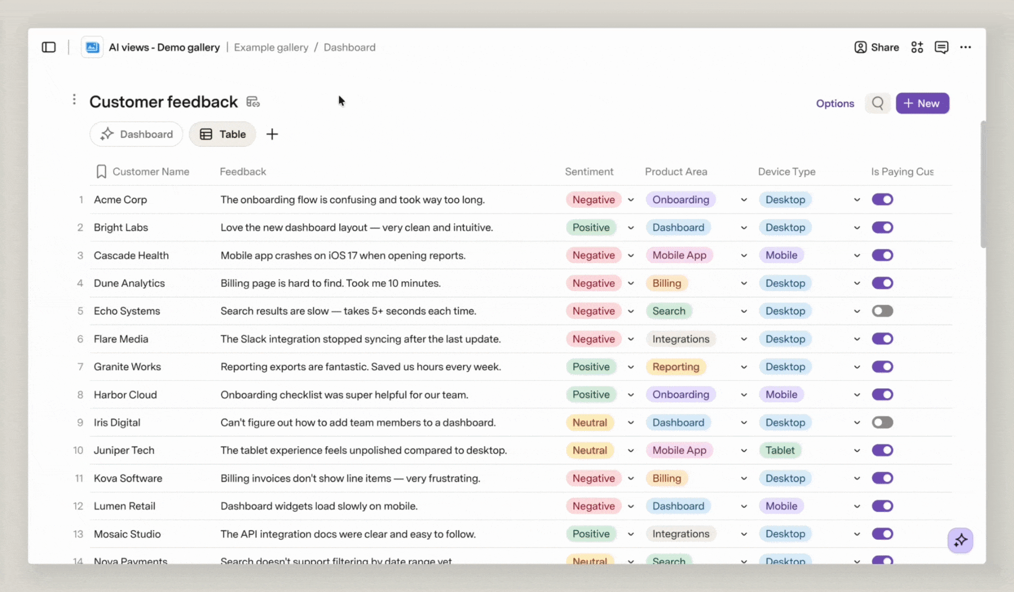The image size is (1014, 592).
Task: Click the Share button label
Action: [x=885, y=47]
